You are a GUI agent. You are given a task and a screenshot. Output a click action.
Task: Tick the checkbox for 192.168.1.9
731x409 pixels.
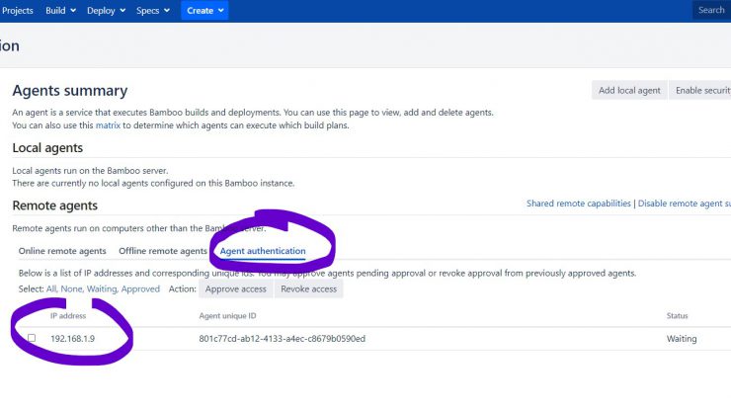(32, 338)
